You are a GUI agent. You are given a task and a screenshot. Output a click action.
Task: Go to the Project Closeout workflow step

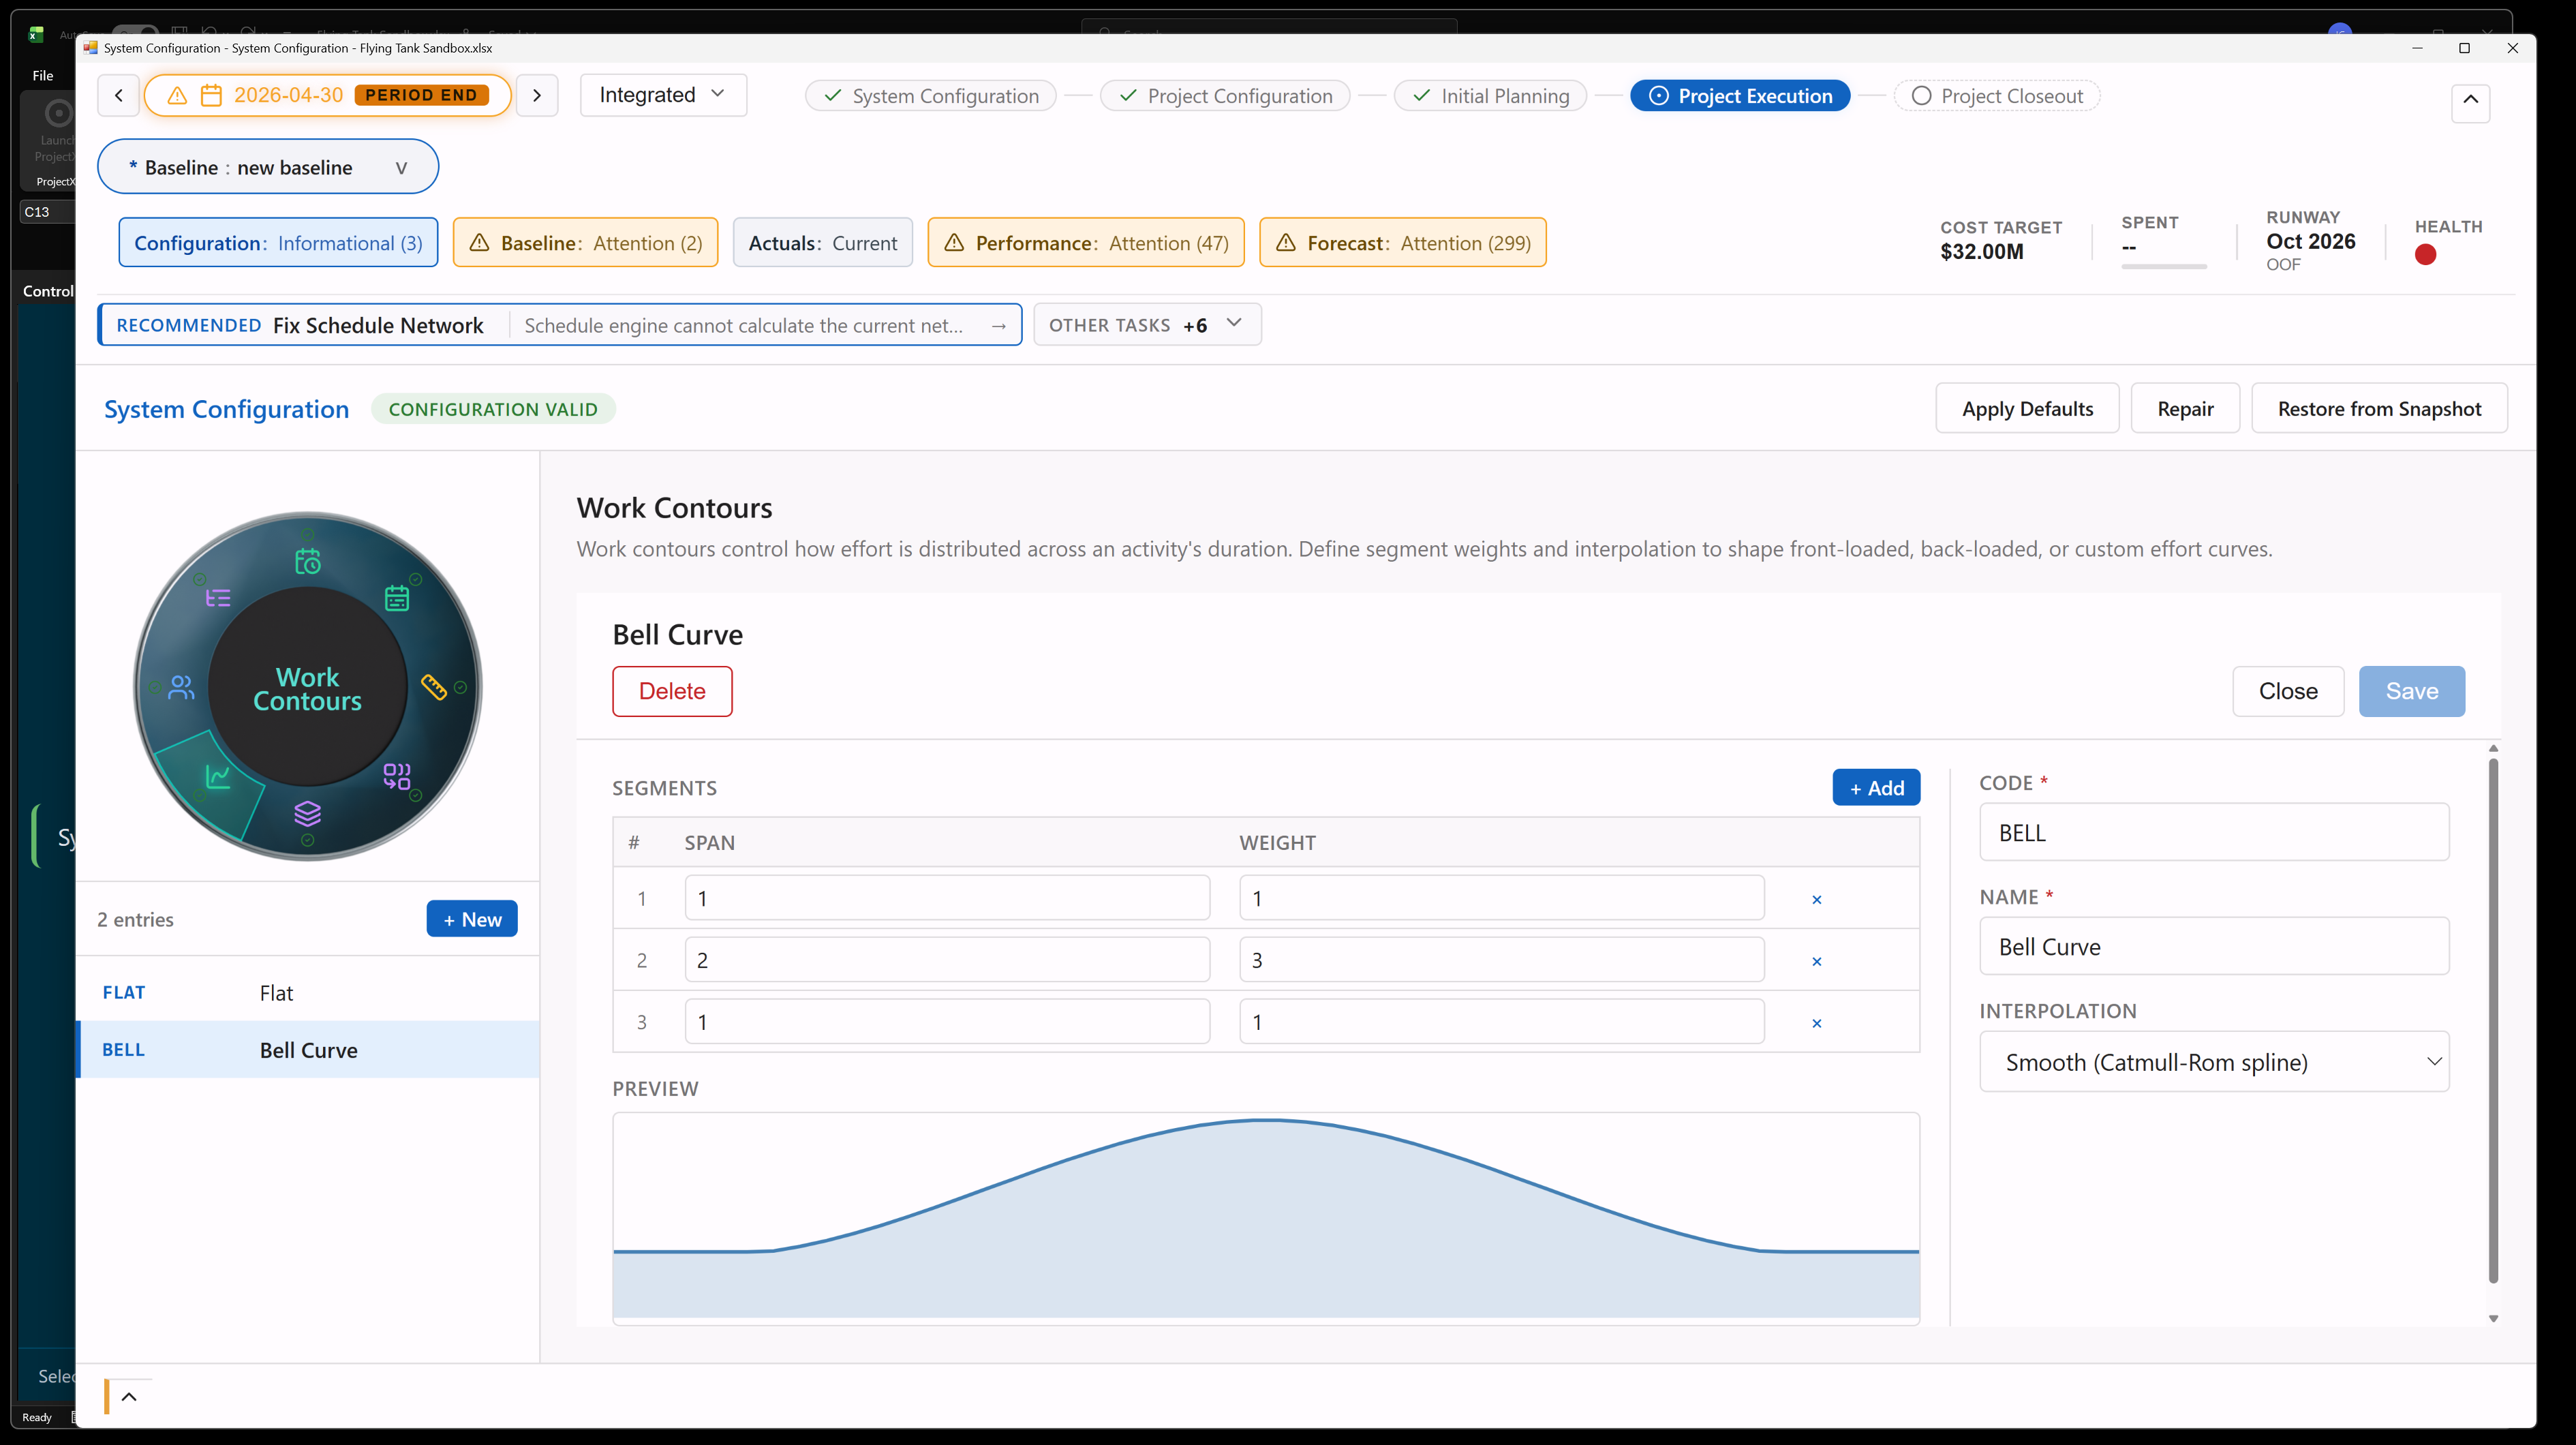[1996, 96]
